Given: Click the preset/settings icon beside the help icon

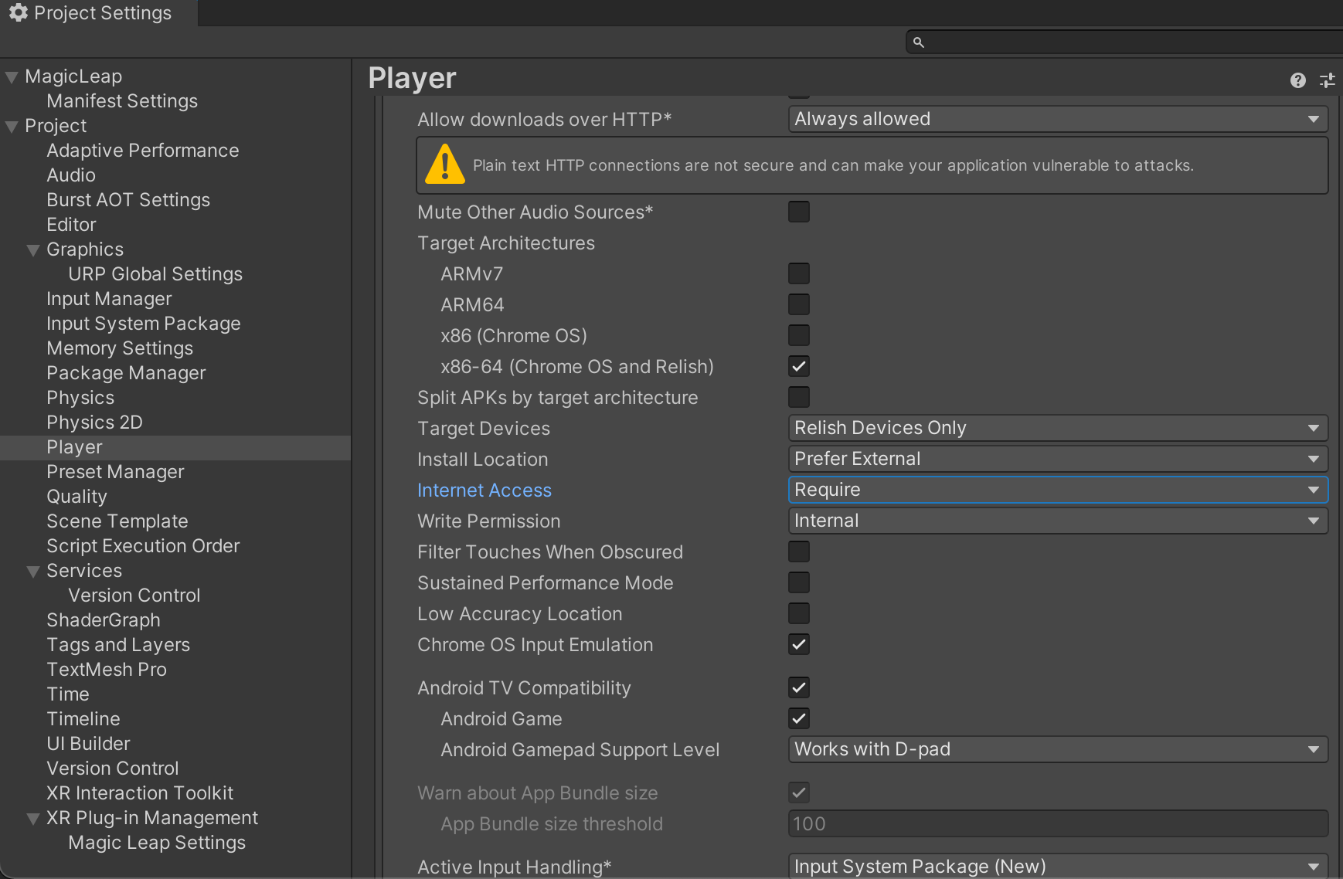Looking at the screenshot, I should click(x=1328, y=80).
